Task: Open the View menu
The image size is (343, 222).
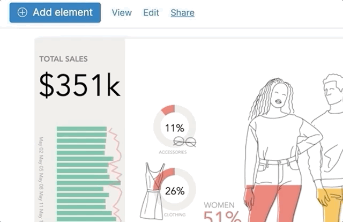Action: point(122,13)
